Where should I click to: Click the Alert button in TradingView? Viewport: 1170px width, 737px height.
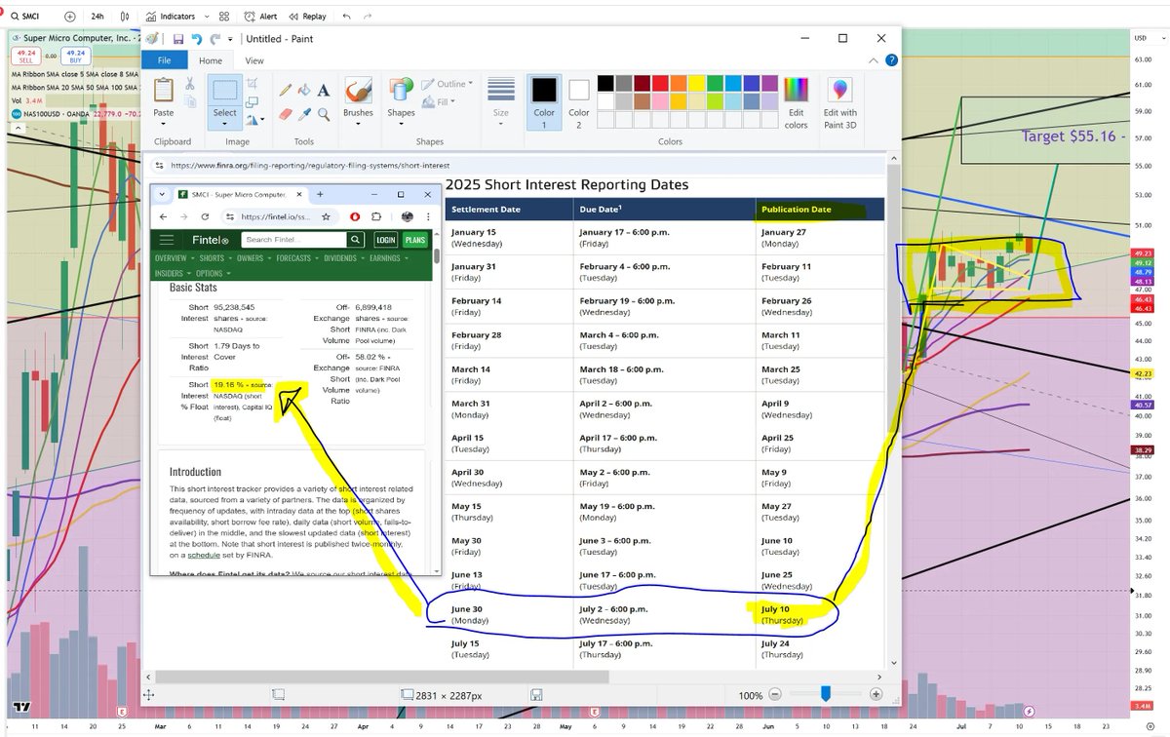tap(261, 17)
